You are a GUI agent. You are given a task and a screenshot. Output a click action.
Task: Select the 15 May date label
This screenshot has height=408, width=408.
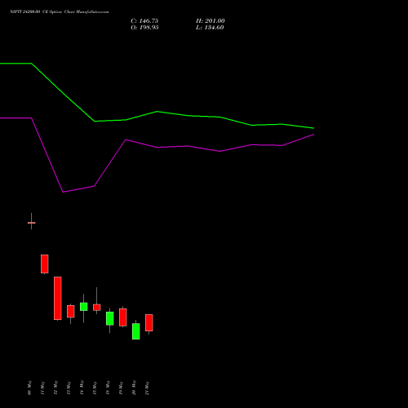(x=95, y=388)
